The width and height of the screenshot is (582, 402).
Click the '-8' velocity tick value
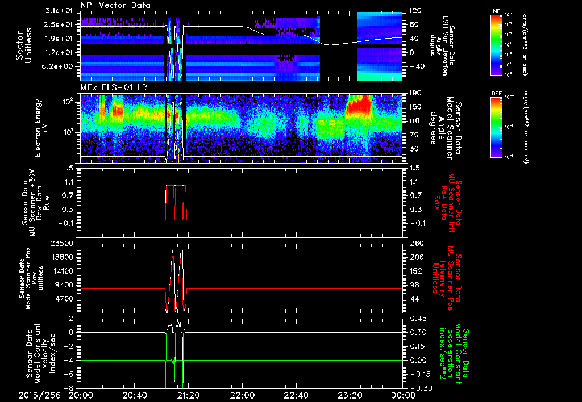[70, 388]
